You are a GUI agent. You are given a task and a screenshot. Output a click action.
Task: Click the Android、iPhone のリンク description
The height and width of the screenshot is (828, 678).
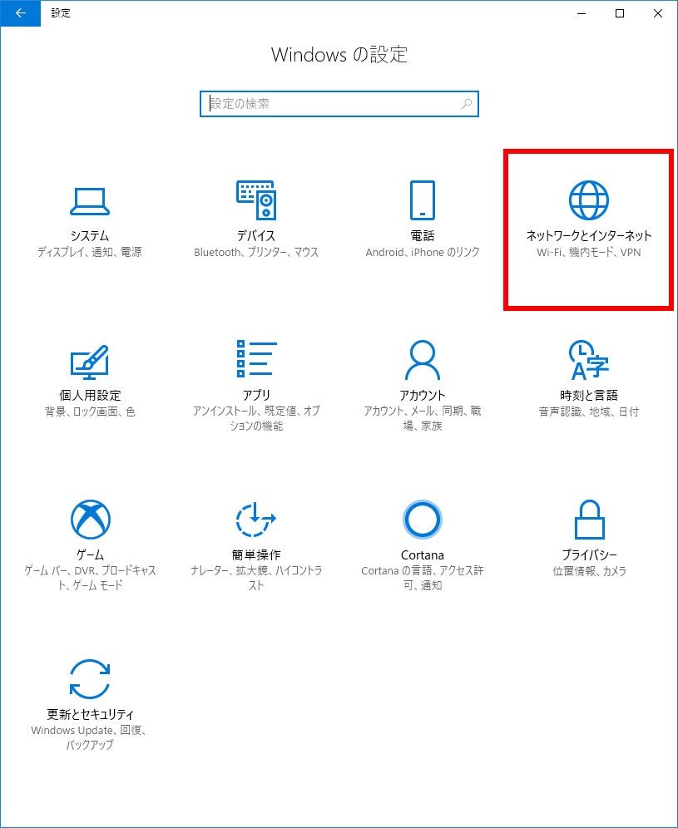423,253
